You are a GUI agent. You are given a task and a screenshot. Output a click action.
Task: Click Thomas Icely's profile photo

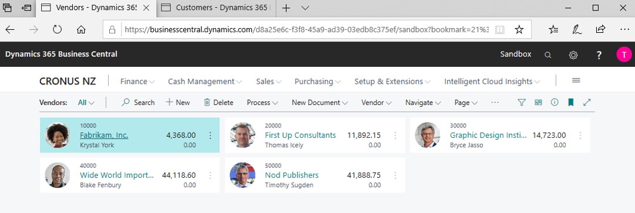243,135
